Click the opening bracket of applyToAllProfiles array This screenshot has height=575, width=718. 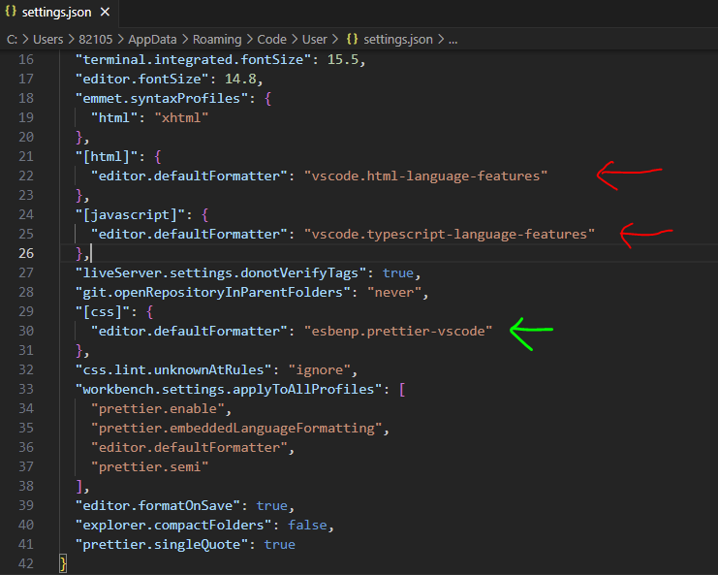tap(402, 389)
